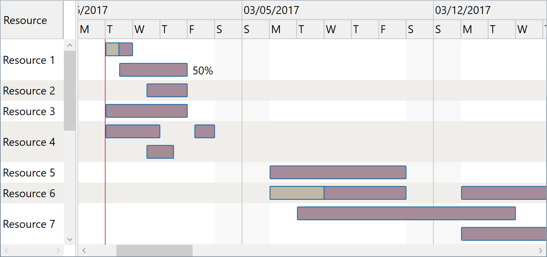Image resolution: width=547 pixels, height=257 pixels.
Task: Select the 03/05/2017 week header
Action: point(270,10)
